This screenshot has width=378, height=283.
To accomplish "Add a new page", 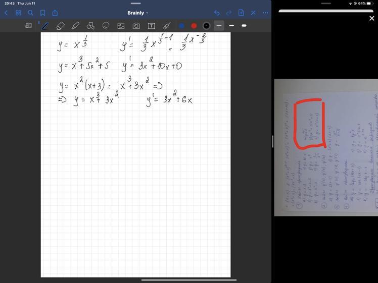I will coord(241,13).
